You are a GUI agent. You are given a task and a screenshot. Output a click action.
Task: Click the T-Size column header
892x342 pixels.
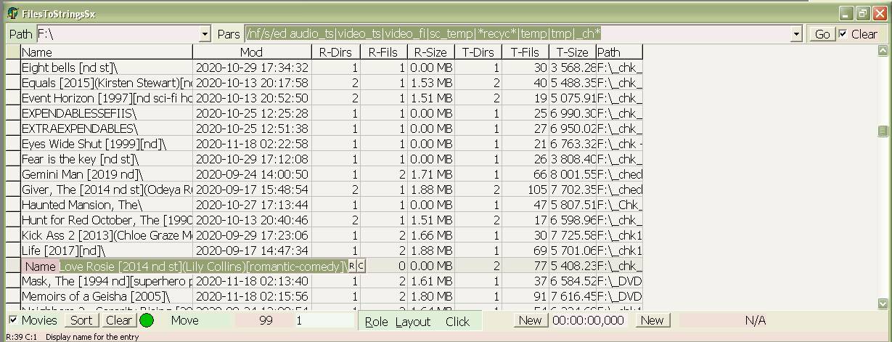point(572,52)
